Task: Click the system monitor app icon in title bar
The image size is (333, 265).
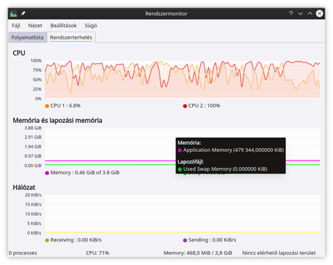Action: (13, 14)
